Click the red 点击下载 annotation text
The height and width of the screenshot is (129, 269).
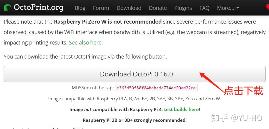[x=244, y=91]
